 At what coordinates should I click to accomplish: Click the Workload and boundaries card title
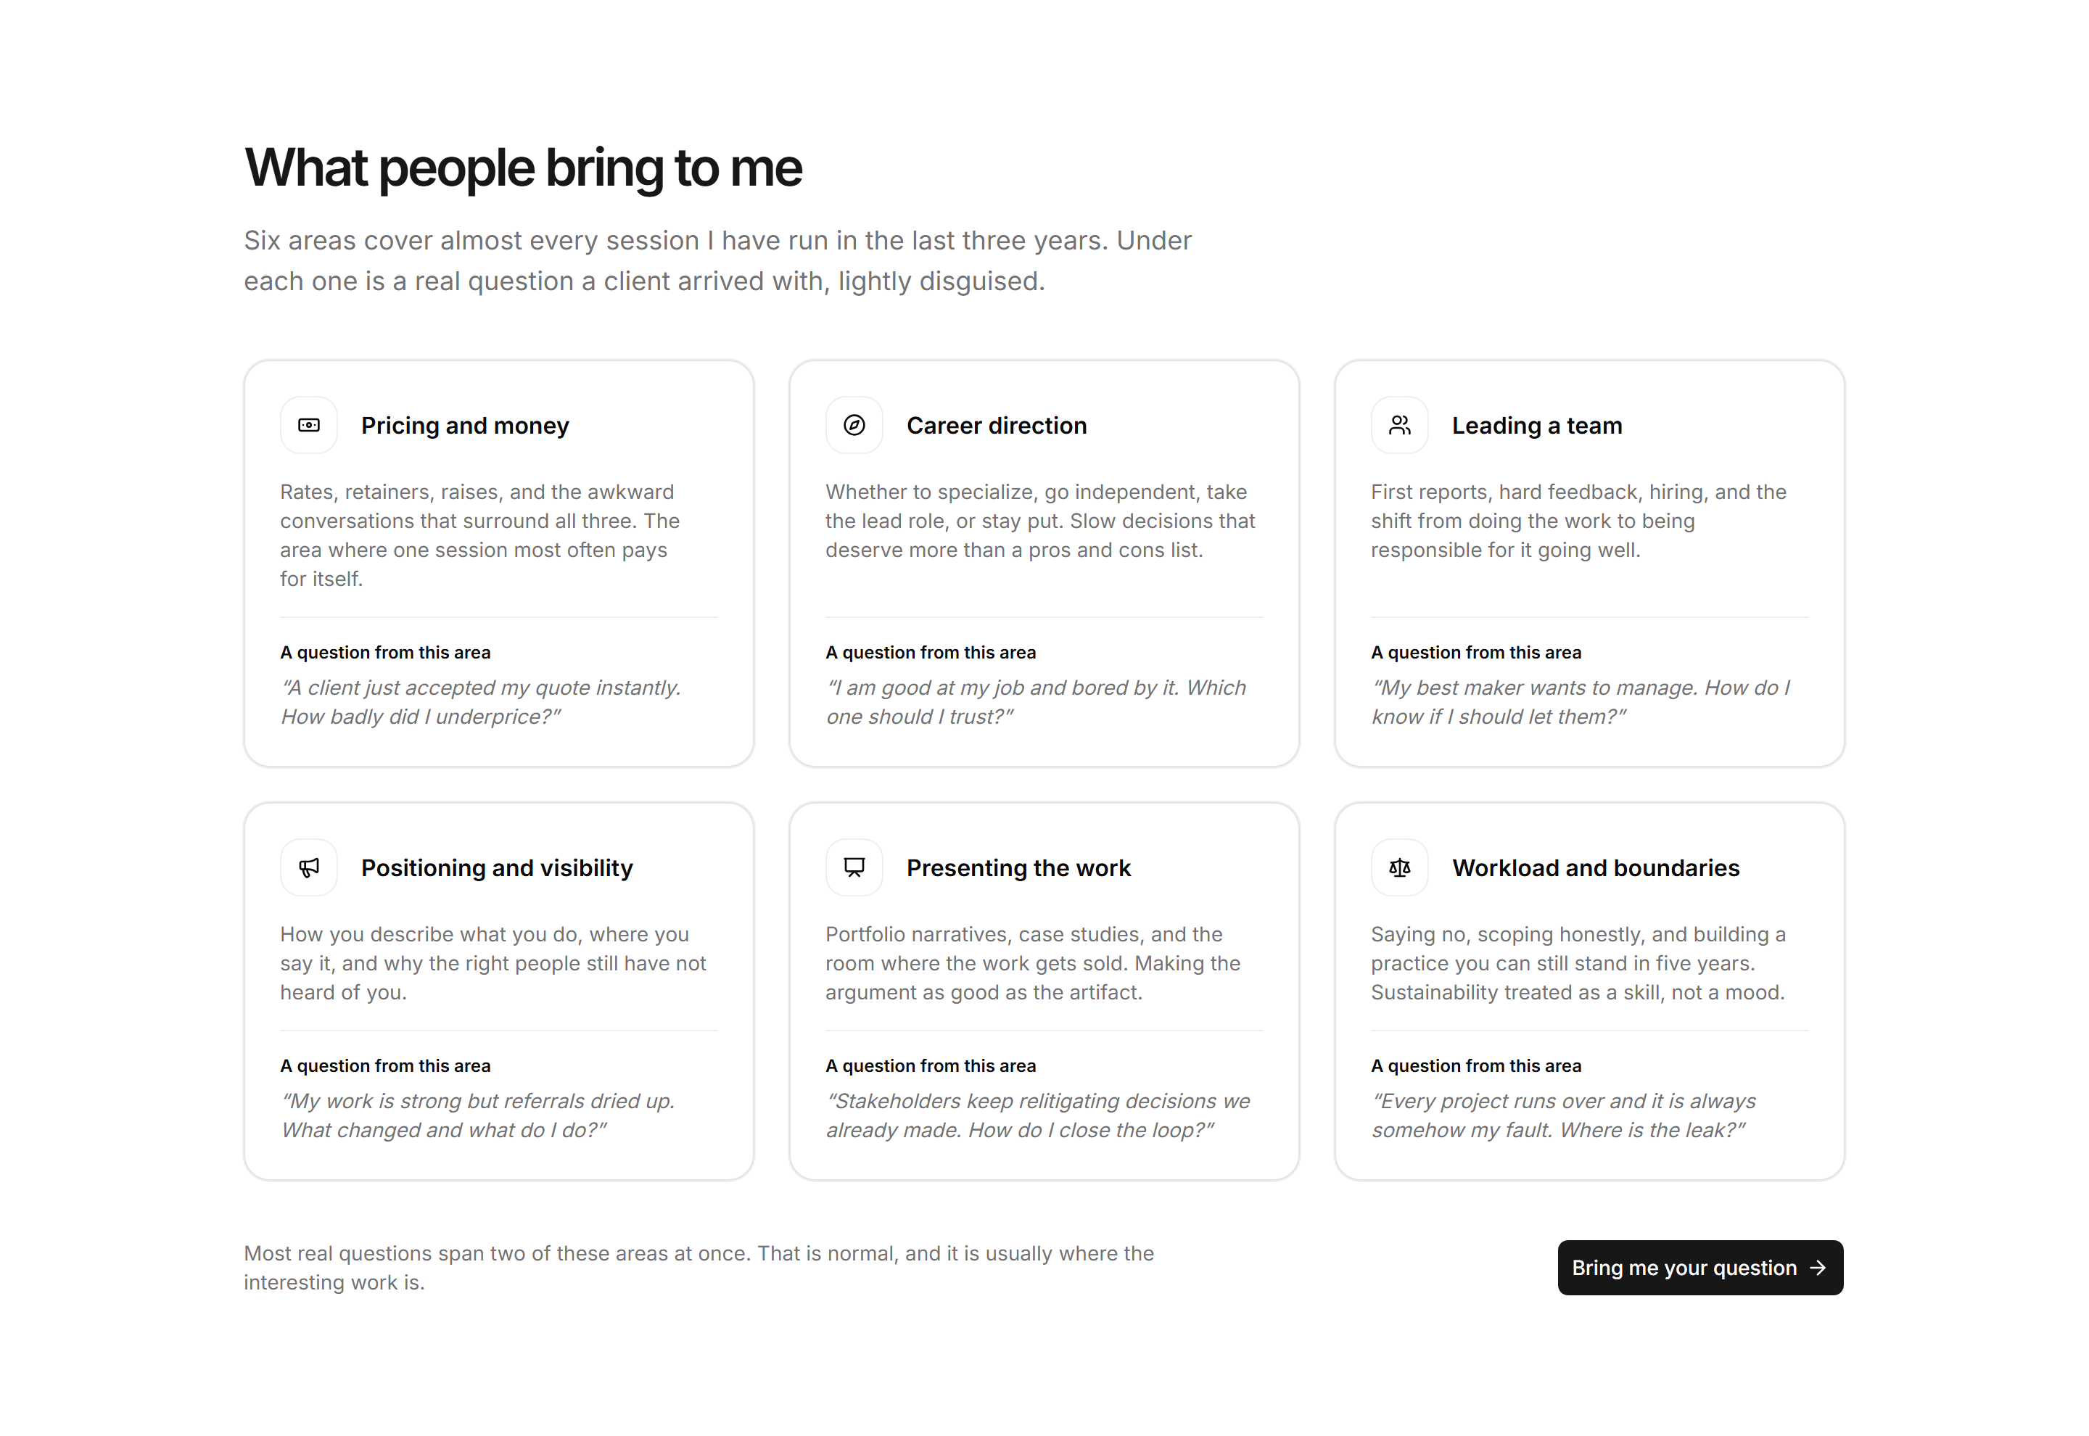click(1595, 867)
